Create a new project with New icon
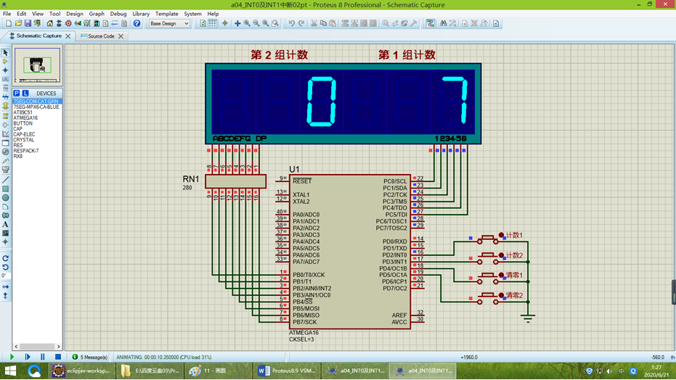676x380 pixels. click(9, 23)
